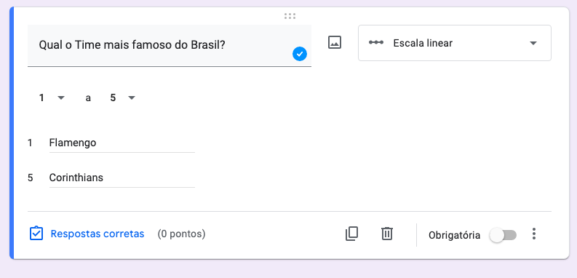The width and height of the screenshot is (577, 278).
Task: Click the drag handle dots at top
Action: (x=290, y=16)
